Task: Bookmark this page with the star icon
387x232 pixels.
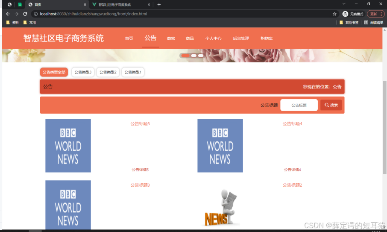Action: pos(334,14)
